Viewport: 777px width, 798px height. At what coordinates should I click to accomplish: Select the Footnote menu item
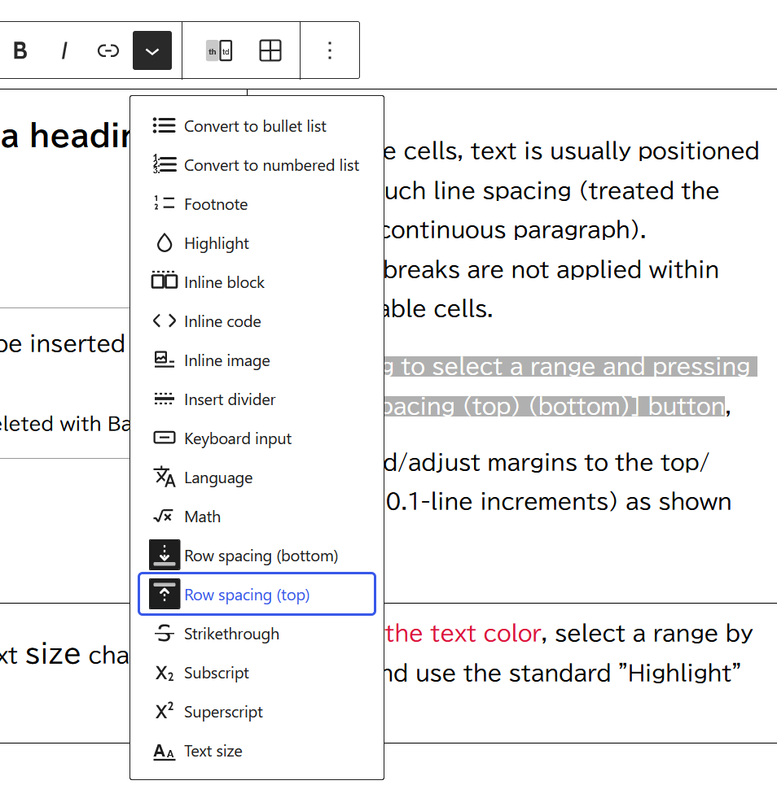point(257,204)
